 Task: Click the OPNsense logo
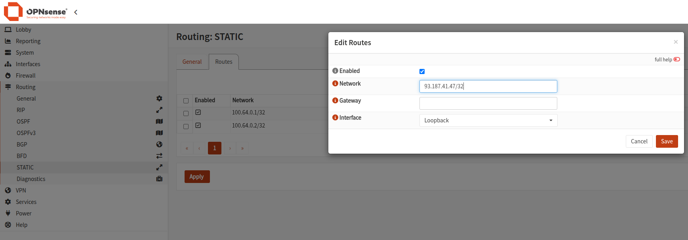tap(35, 11)
